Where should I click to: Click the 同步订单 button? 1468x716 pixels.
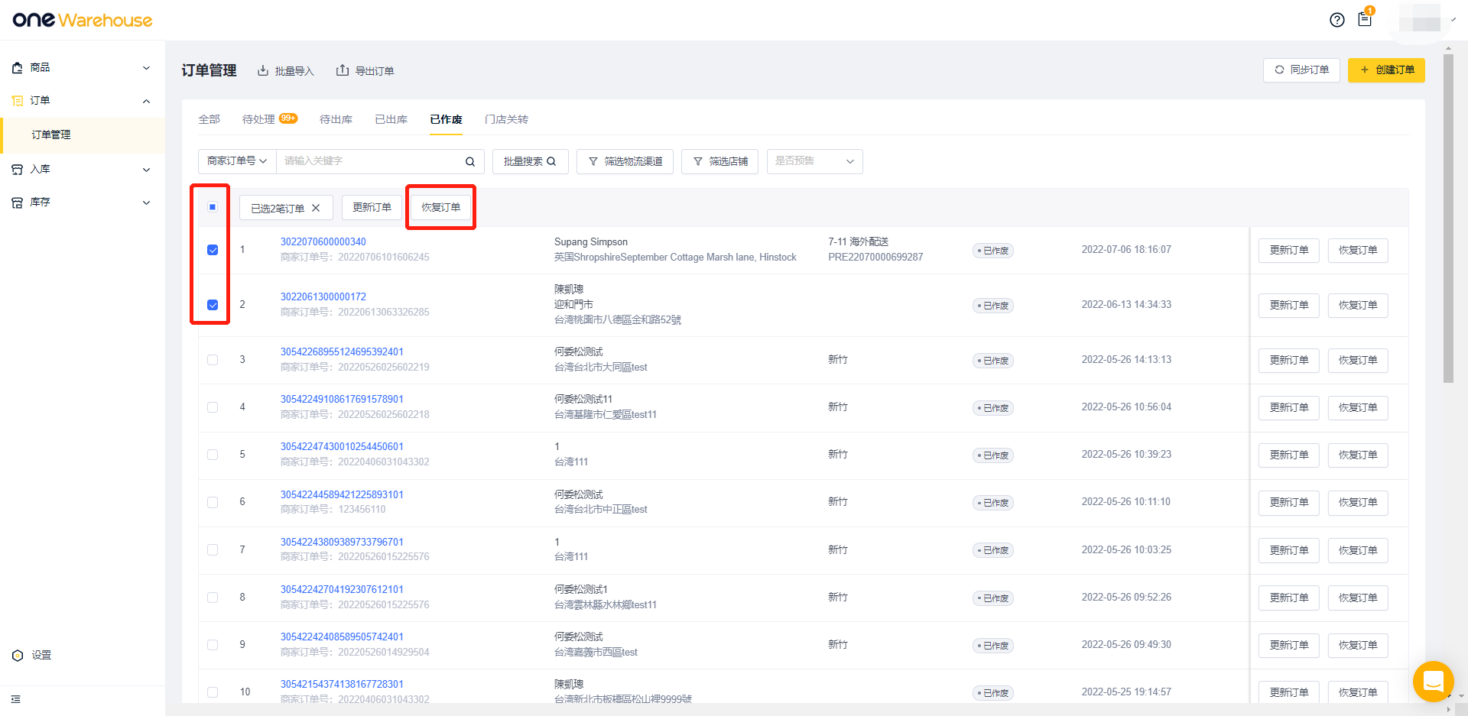1301,70
